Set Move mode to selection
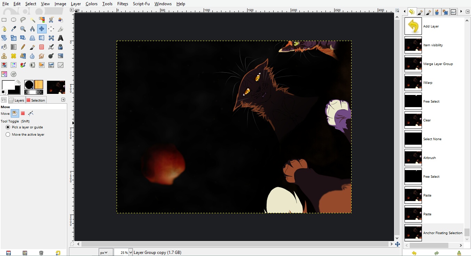471x256 pixels. [x=23, y=113]
